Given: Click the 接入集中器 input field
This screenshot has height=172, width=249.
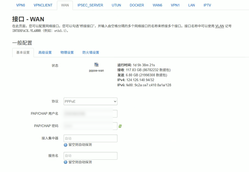Looking at the screenshot, I should 90,138.
